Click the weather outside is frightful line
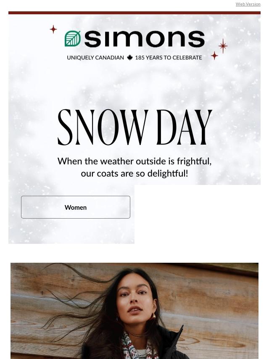The width and height of the screenshot is (269, 359). tap(134, 161)
